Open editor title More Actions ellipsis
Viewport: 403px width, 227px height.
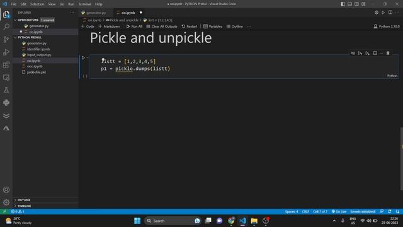397,13
